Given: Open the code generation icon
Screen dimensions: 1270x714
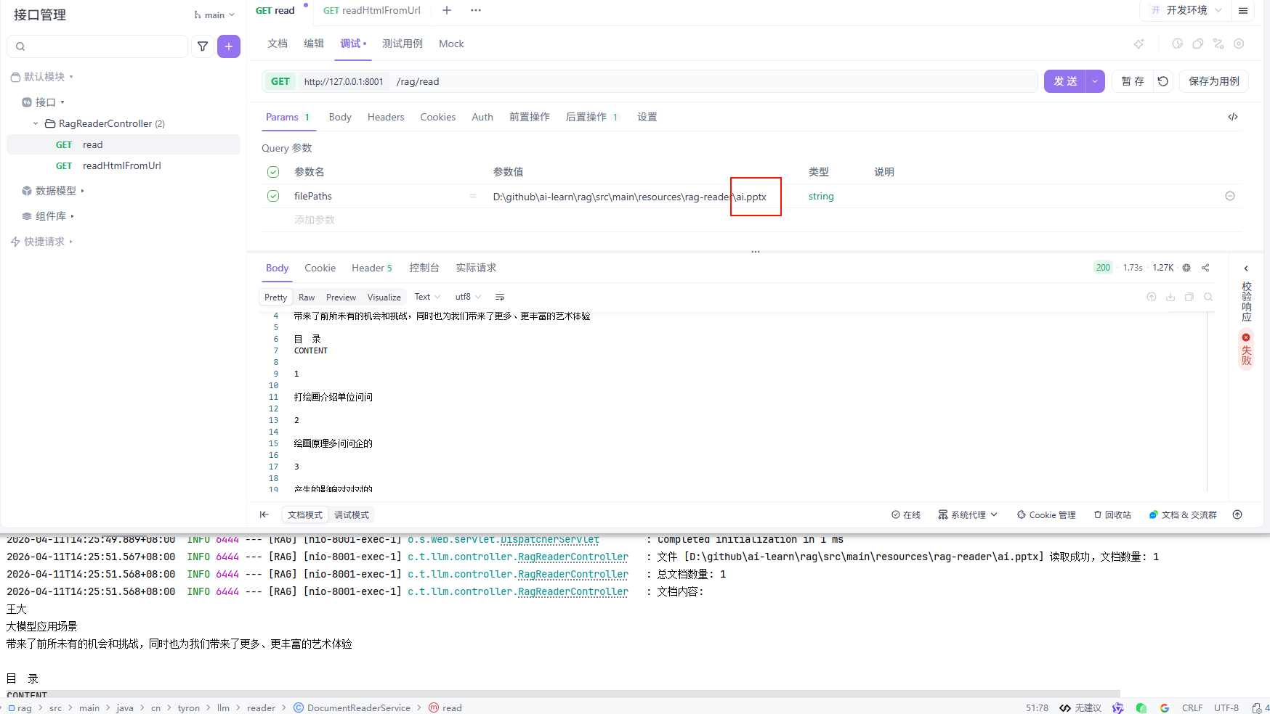Looking at the screenshot, I should pyautogui.click(x=1233, y=117).
